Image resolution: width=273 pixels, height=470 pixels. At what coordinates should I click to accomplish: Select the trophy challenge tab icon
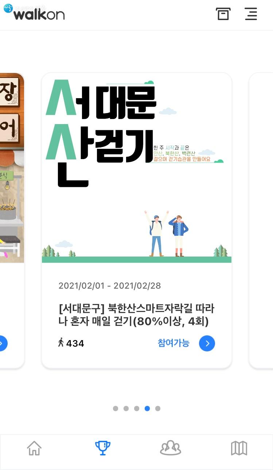[103, 448]
